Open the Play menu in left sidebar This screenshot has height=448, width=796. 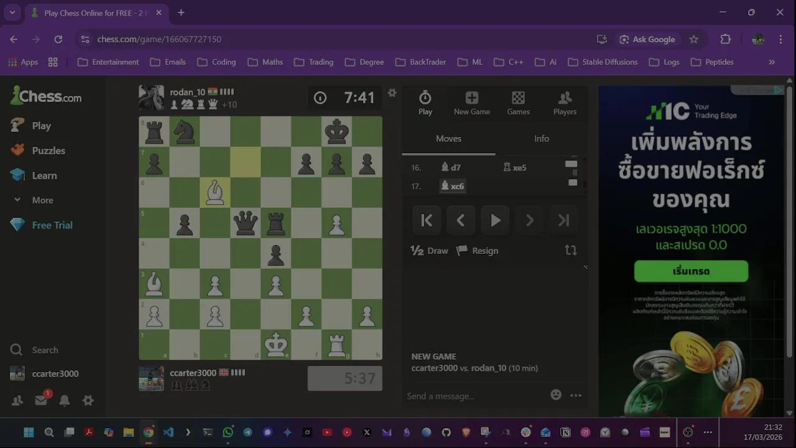point(31,126)
